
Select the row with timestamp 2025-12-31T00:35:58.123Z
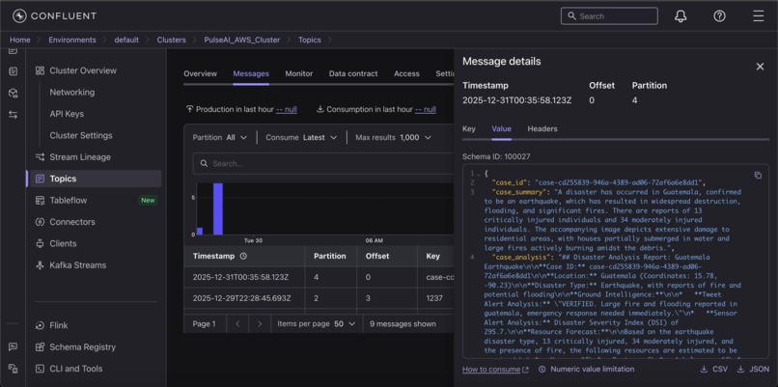(x=319, y=277)
